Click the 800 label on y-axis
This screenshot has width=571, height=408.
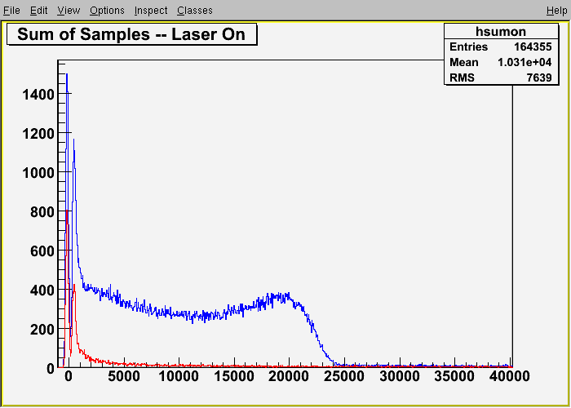pyautogui.click(x=42, y=212)
